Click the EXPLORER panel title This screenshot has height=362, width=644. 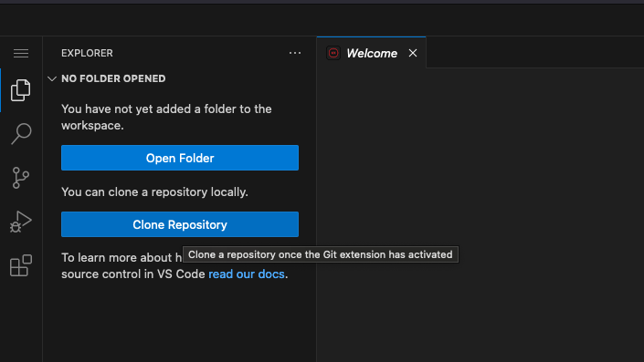tap(87, 53)
